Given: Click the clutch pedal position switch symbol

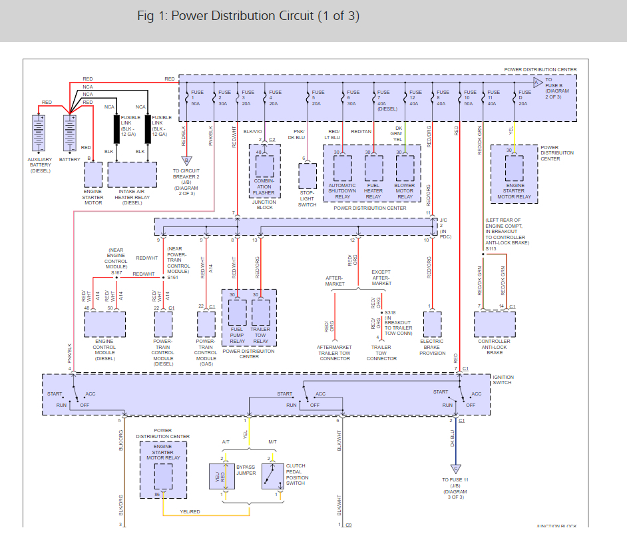Looking at the screenshot, I should point(273,476).
